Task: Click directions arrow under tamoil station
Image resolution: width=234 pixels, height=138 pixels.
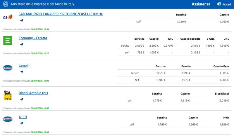Action: pos(22,72)
